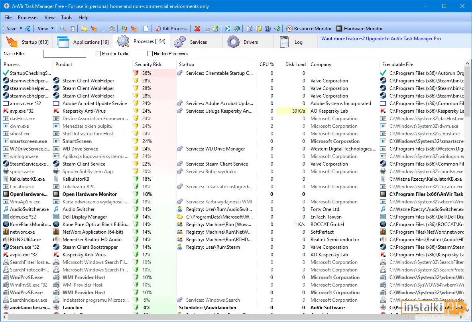
Task: Click the red X icon in toolbar
Action: 197,29
